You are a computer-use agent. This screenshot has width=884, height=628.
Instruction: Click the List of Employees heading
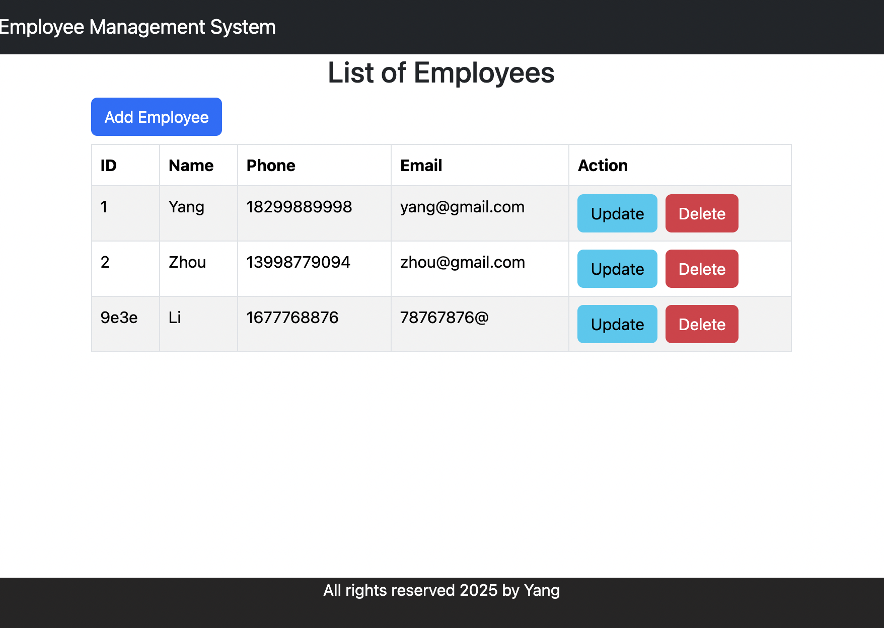click(x=441, y=73)
